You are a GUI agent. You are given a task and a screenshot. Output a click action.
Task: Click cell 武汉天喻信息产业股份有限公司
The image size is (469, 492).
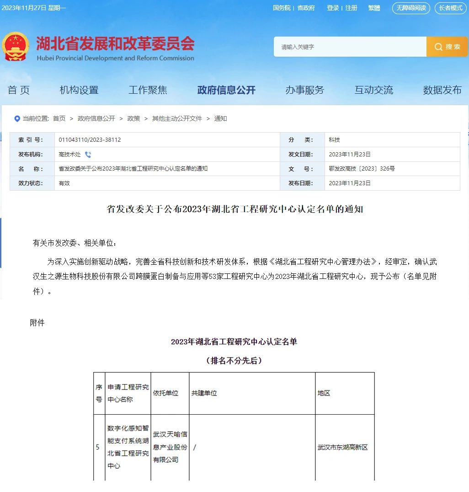point(170,447)
